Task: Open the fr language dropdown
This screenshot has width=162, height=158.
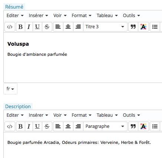Action: (x=10, y=89)
